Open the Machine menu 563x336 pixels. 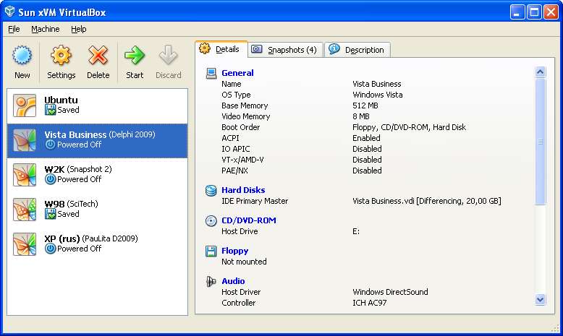pyautogui.click(x=46, y=29)
